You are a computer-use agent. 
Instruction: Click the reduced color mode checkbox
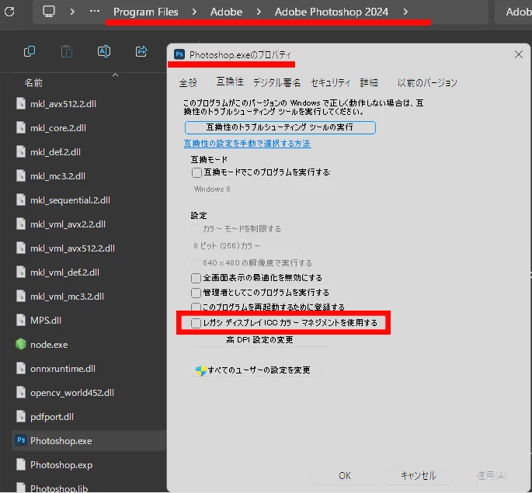196,230
